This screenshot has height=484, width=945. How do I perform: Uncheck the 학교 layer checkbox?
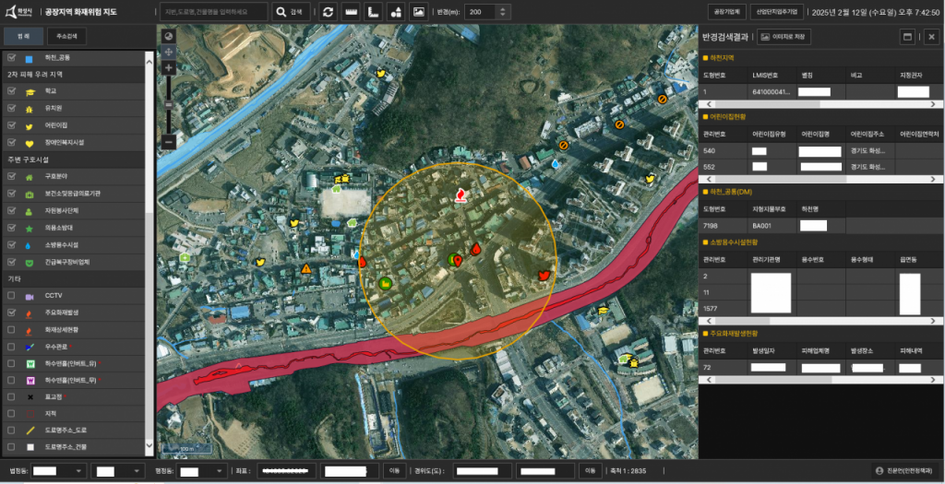coord(11,91)
